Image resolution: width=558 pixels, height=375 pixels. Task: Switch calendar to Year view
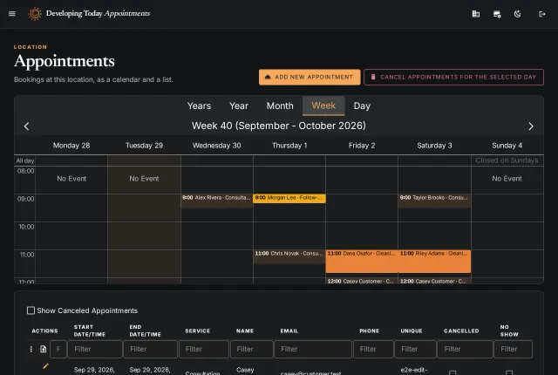point(239,106)
